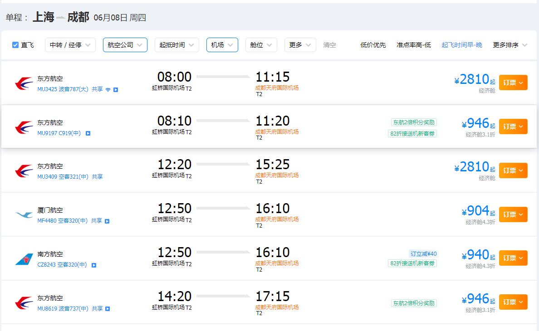The height and width of the screenshot is (331, 539).
Task: Click the 08:00 departure time
Action: click(174, 77)
